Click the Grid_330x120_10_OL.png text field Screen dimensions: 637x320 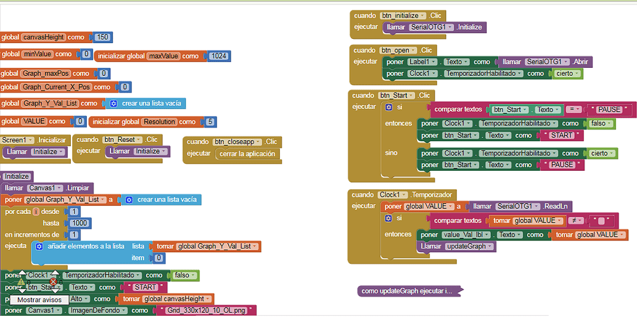click(206, 310)
